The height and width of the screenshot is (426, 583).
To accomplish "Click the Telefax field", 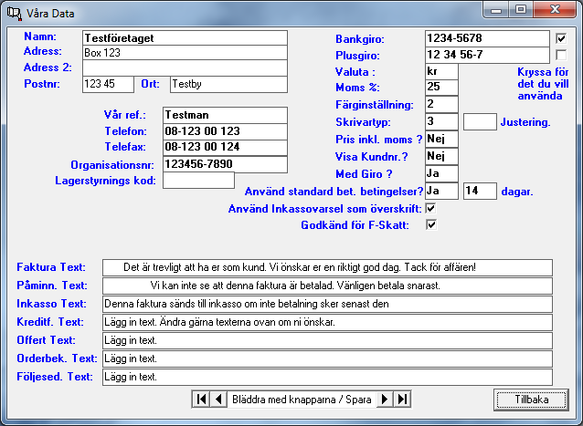I will click(x=225, y=147).
